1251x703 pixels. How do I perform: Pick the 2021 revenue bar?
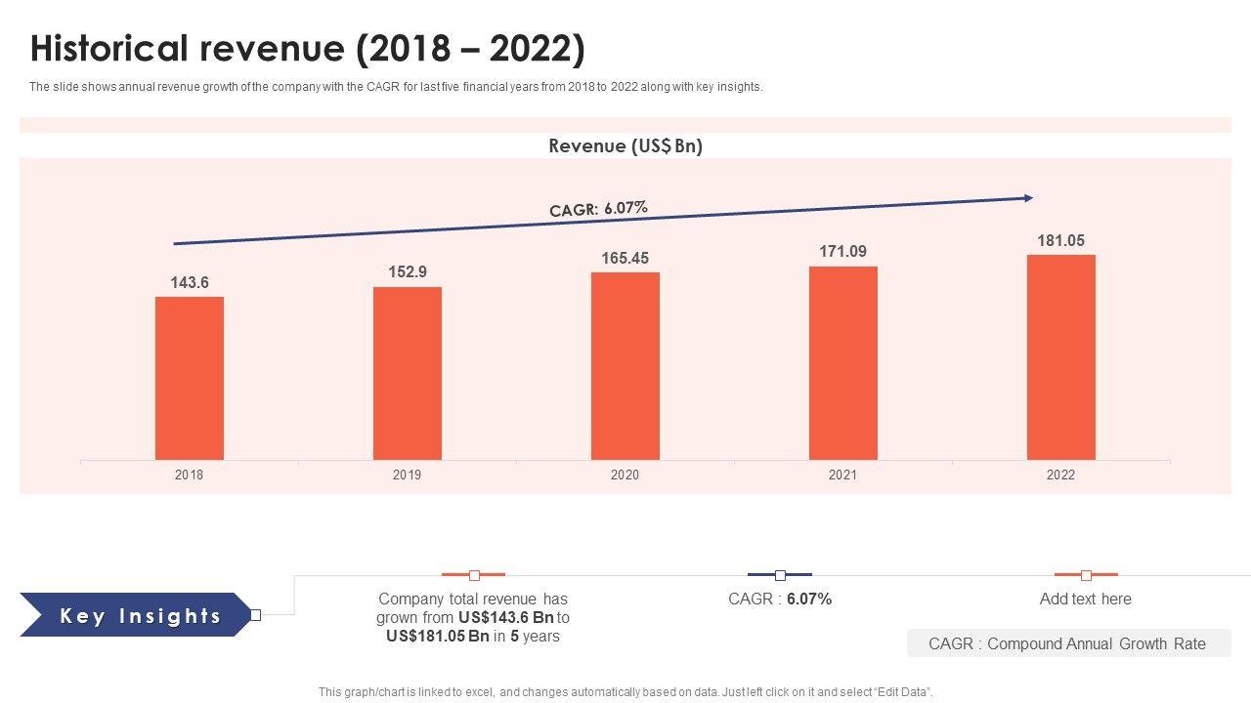[842, 363]
